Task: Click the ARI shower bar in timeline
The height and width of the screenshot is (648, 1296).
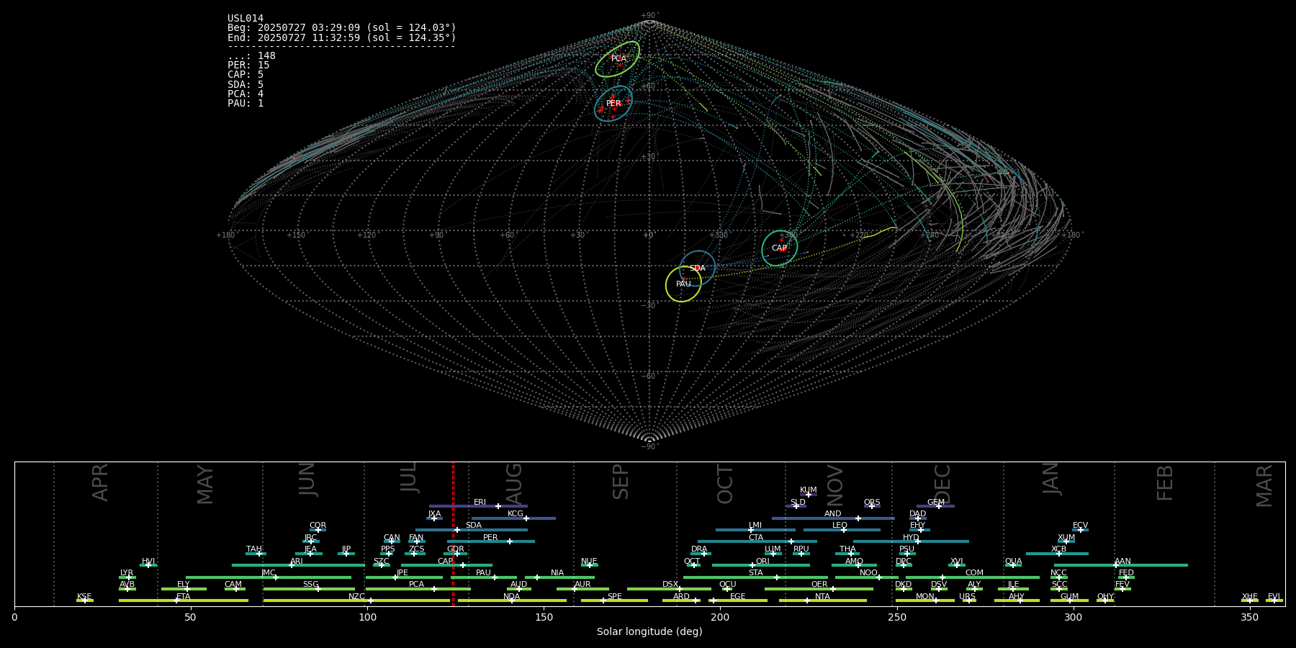Action: [298, 565]
